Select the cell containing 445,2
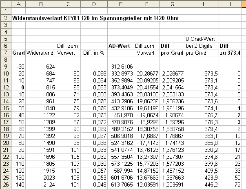 pos(202,185)
